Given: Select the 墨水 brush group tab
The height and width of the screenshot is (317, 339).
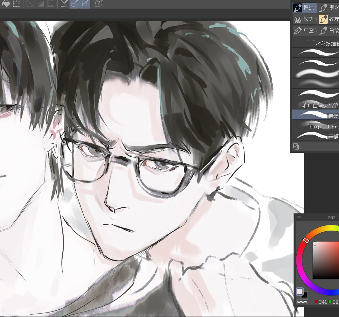Looking at the screenshot, I should pyautogui.click(x=329, y=8).
